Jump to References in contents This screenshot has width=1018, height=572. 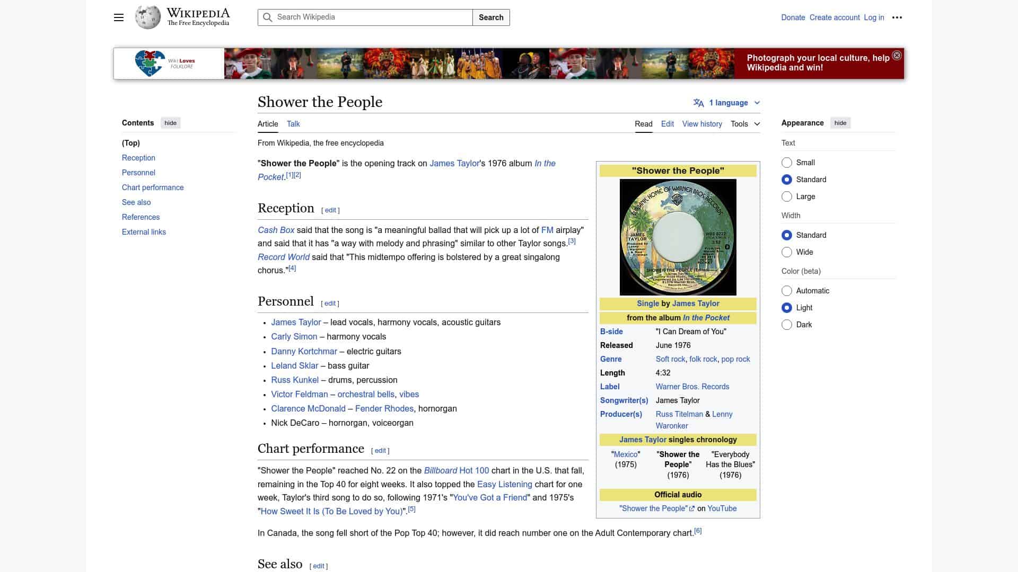click(x=141, y=217)
